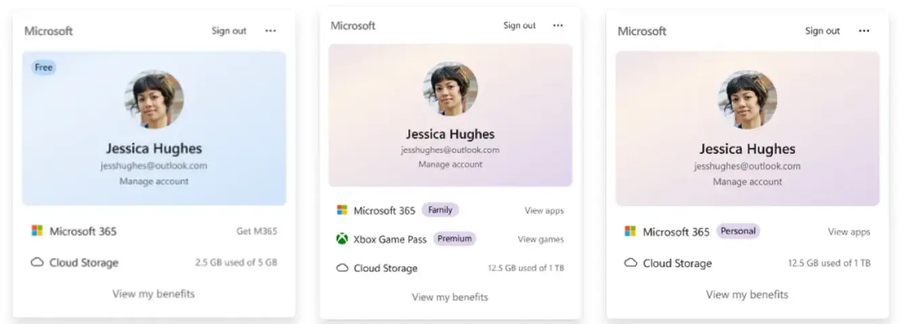Click Get M365 link

pyautogui.click(x=257, y=232)
